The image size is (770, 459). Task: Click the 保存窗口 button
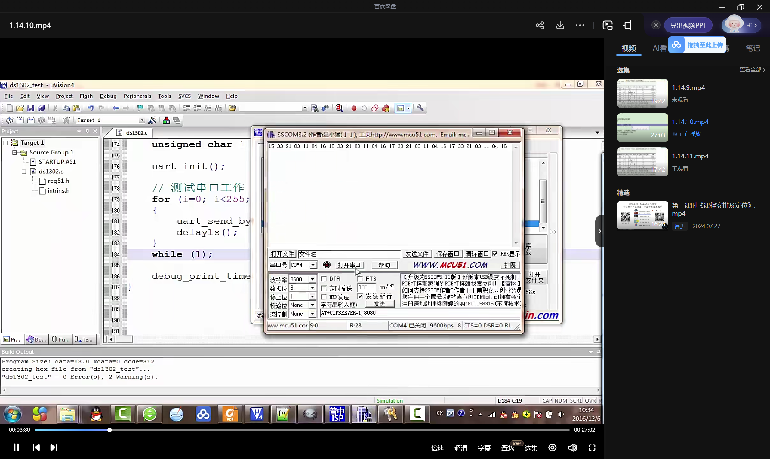pos(448,254)
